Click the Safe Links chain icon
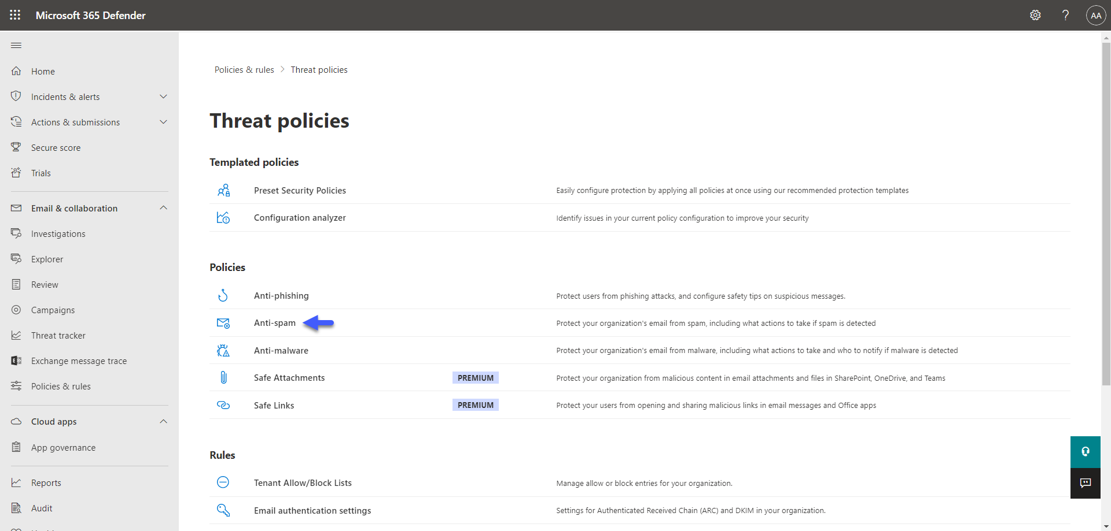Image resolution: width=1111 pixels, height=531 pixels. 223,405
